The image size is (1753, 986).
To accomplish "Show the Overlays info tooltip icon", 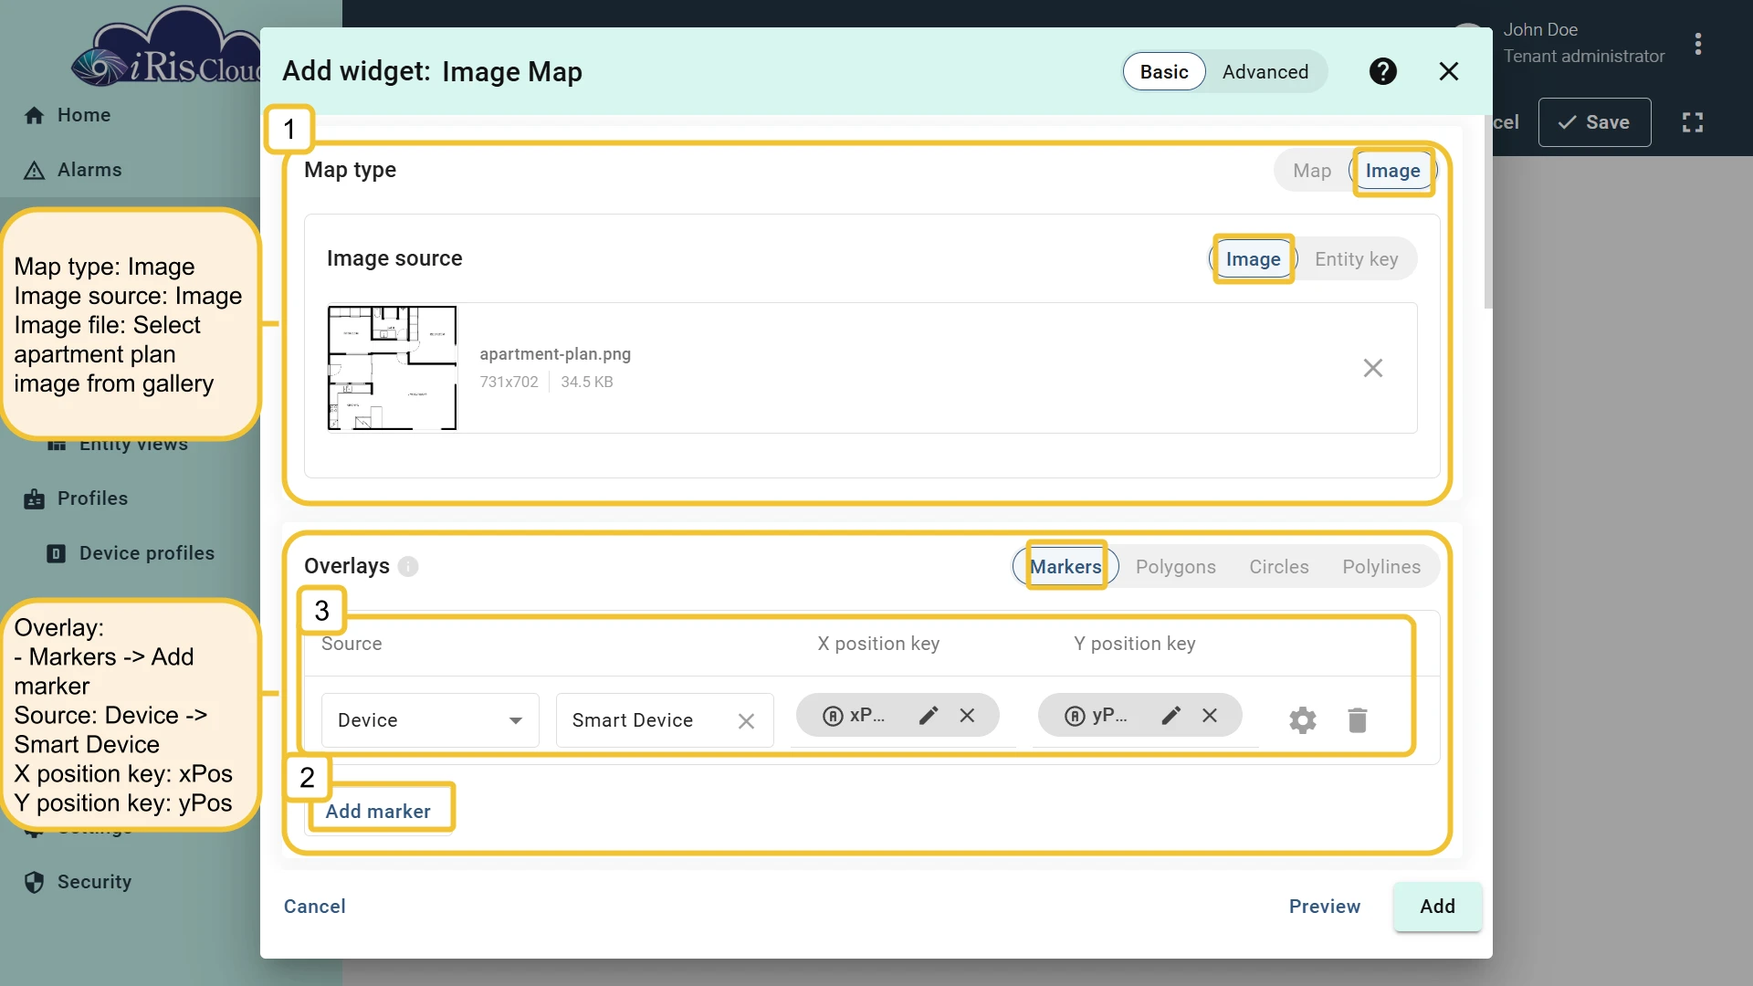I will pos(408,567).
